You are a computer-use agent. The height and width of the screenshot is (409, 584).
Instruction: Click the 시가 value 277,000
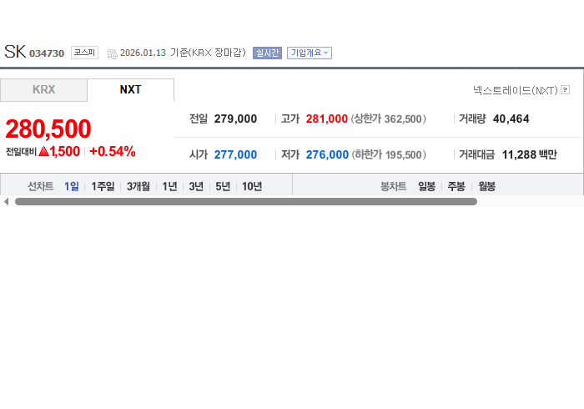pos(235,154)
